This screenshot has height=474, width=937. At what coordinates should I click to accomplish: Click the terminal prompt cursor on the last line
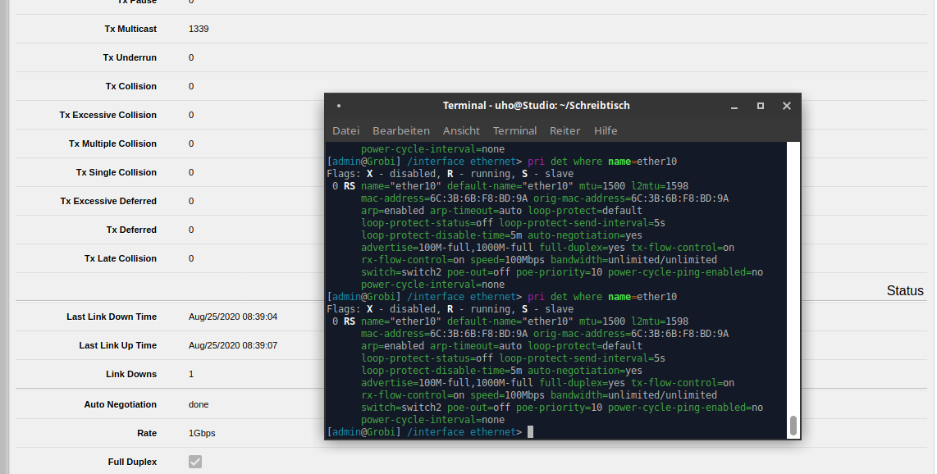pyautogui.click(x=530, y=431)
